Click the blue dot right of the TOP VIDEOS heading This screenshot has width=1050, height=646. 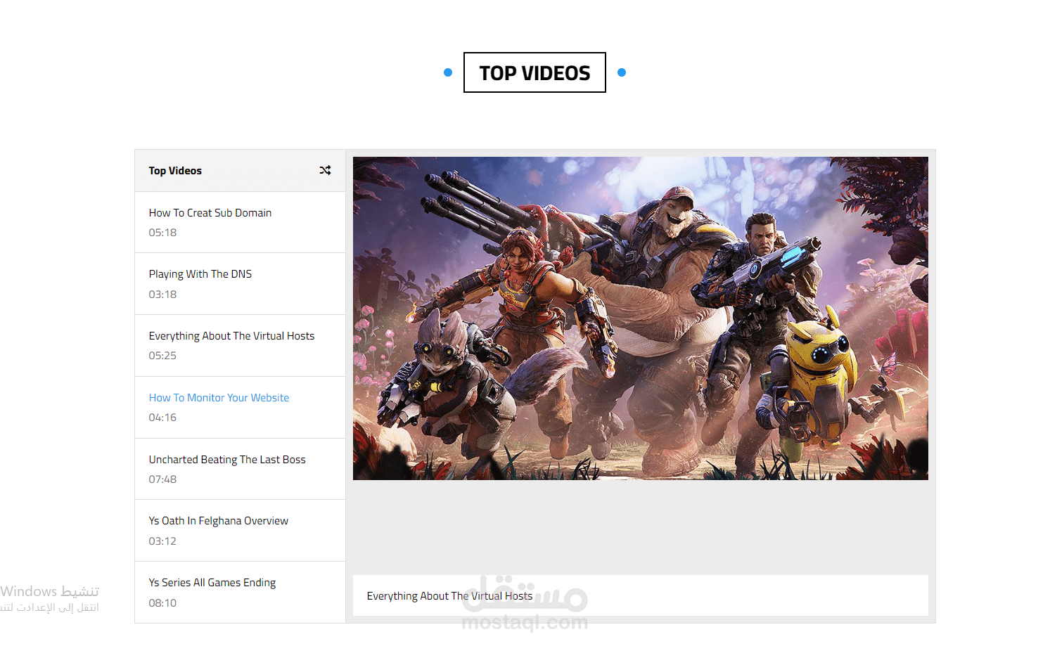click(622, 72)
